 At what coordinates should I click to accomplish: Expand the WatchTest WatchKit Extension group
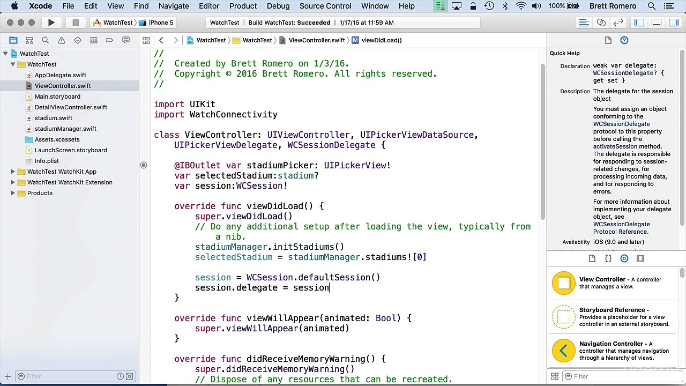[x=13, y=182]
